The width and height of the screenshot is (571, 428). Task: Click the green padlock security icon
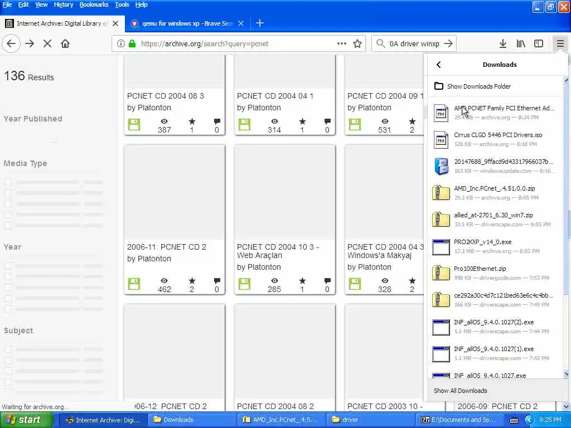(132, 43)
